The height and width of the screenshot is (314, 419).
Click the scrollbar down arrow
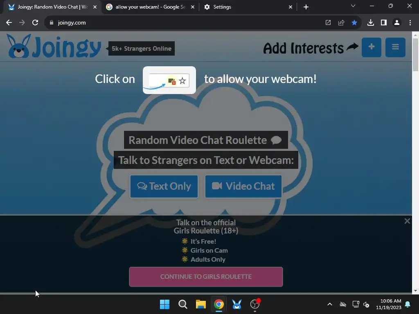click(x=415, y=291)
